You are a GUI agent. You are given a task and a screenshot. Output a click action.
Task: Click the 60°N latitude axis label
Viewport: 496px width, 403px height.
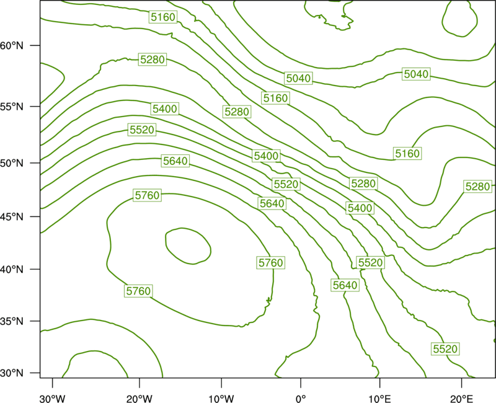(x=12, y=46)
